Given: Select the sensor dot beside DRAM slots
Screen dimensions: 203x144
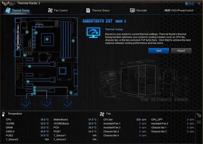Looking at the screenshot, I should pyautogui.click(x=73, y=41).
